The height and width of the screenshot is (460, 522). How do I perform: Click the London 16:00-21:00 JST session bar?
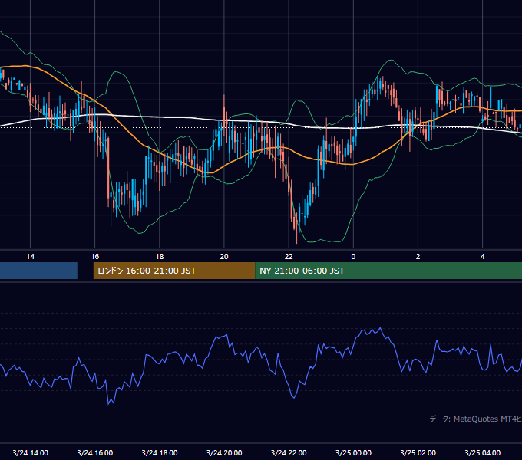(174, 271)
